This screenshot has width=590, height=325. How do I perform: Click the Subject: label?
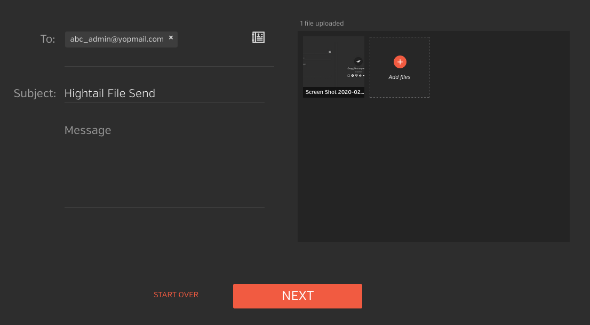coord(35,93)
